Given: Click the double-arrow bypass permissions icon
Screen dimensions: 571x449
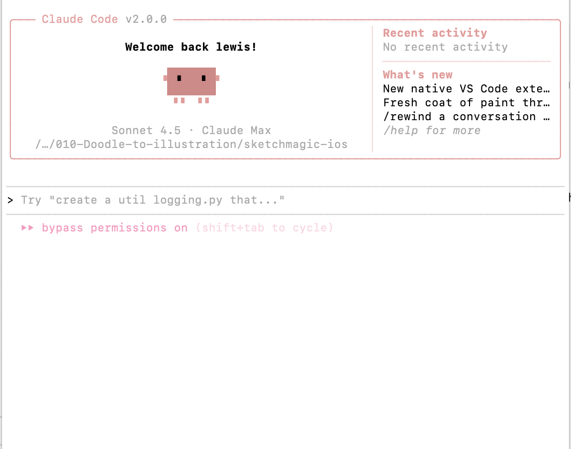Looking at the screenshot, I should [x=28, y=228].
